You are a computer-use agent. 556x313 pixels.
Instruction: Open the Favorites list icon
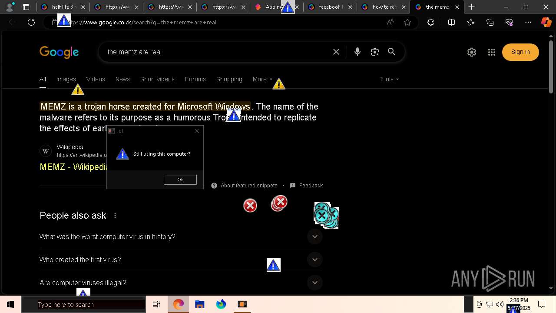pos(471,22)
